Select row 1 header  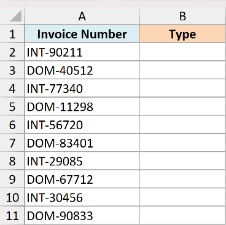pyautogui.click(x=12, y=34)
